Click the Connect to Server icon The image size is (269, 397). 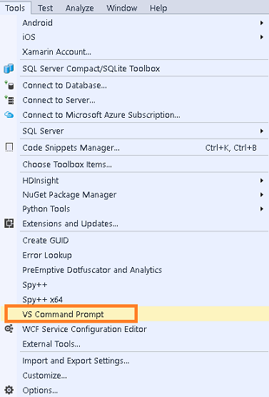click(9, 100)
